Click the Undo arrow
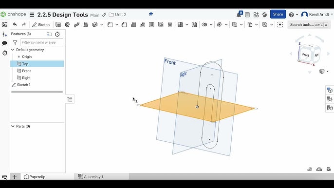The image size is (334, 188). tap(15, 24)
